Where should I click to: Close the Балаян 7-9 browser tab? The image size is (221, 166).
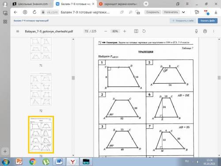click(93, 4)
